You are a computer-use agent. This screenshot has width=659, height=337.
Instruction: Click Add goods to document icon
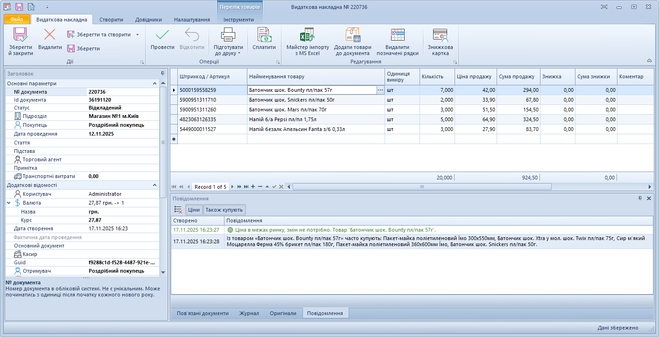(x=353, y=36)
